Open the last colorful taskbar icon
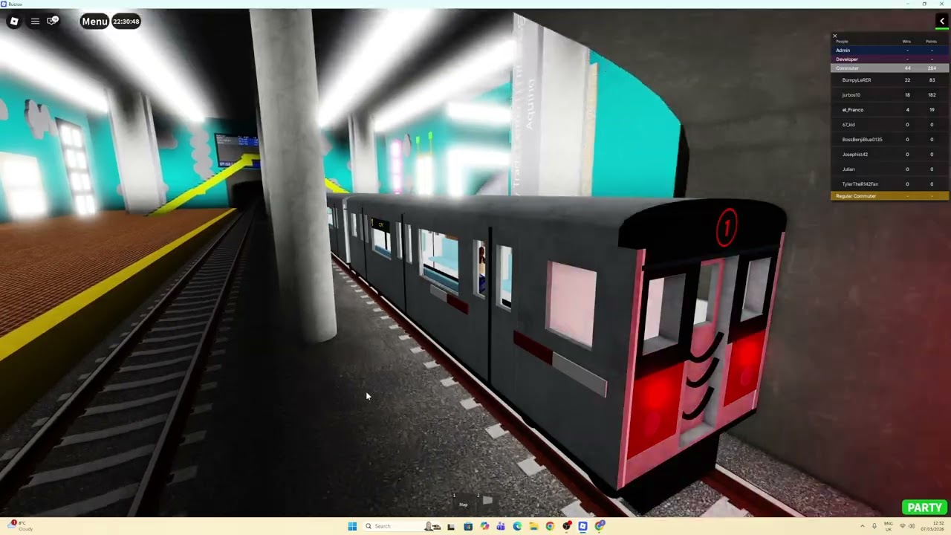 [x=600, y=526]
